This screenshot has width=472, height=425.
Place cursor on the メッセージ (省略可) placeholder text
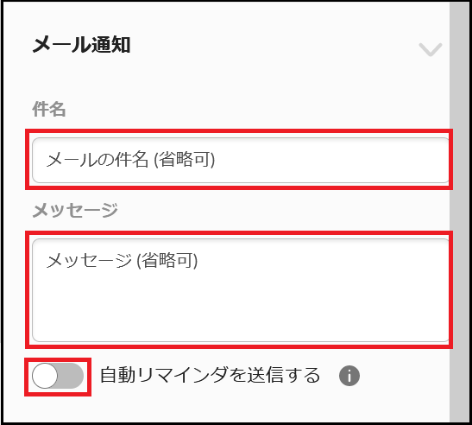pos(122,260)
